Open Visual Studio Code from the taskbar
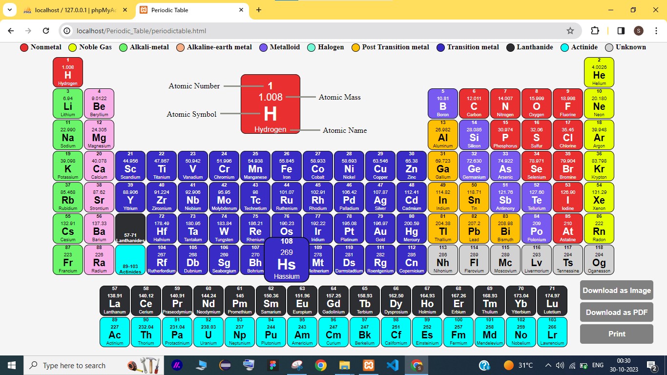 coord(393,365)
